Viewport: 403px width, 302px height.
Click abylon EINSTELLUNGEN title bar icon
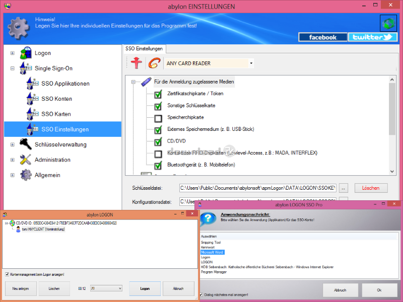coord(8,6)
